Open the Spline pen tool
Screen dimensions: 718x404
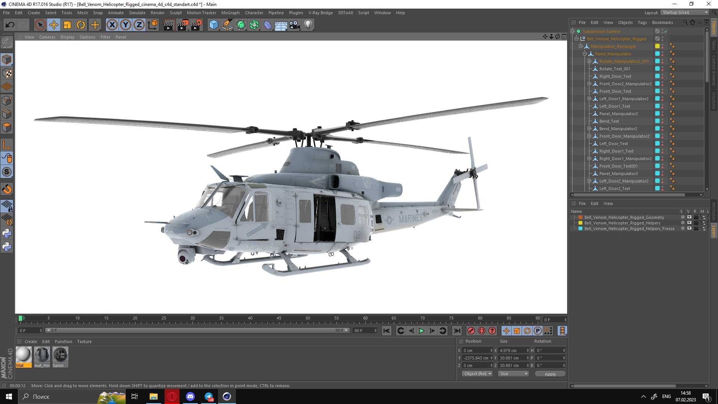227,25
